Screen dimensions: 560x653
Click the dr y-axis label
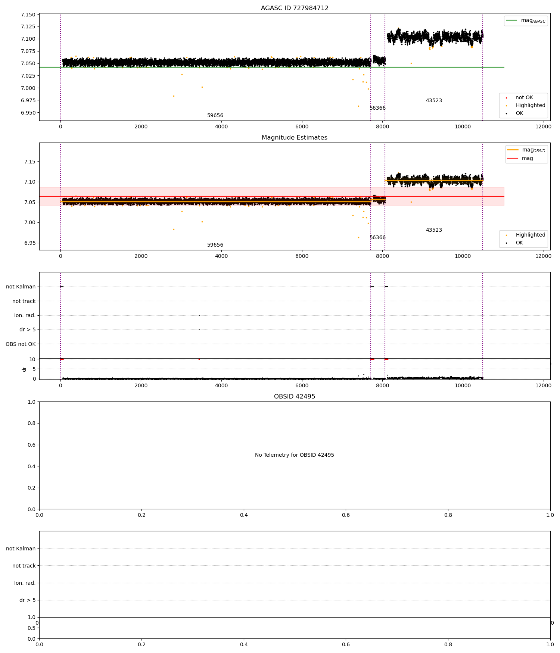coord(24,369)
